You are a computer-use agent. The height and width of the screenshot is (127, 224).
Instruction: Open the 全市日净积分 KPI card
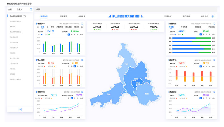(97, 27)
